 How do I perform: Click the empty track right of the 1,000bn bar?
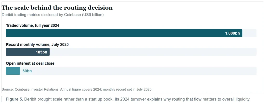pos(249,33)
